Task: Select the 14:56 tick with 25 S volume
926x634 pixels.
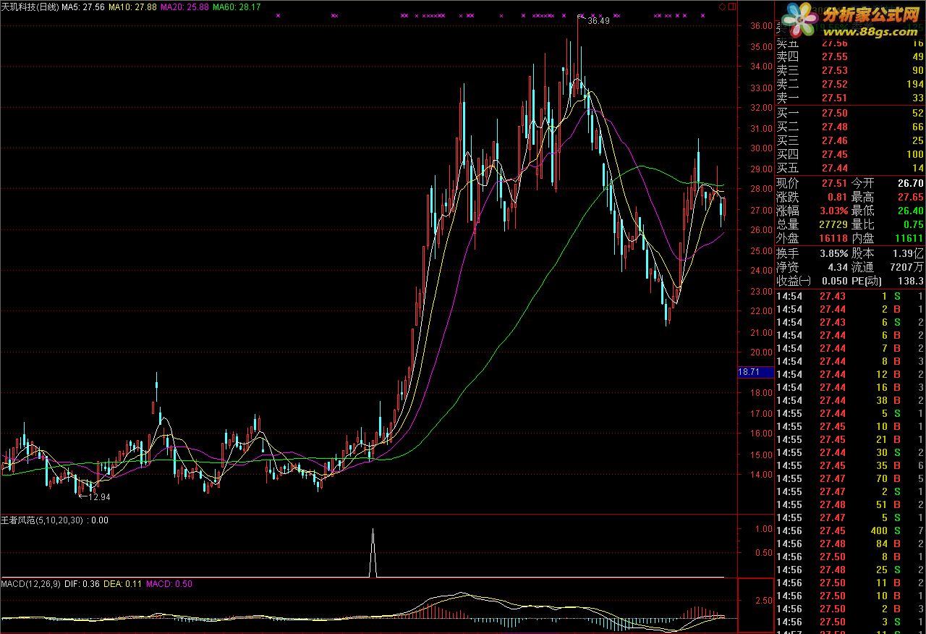Action: click(850, 570)
